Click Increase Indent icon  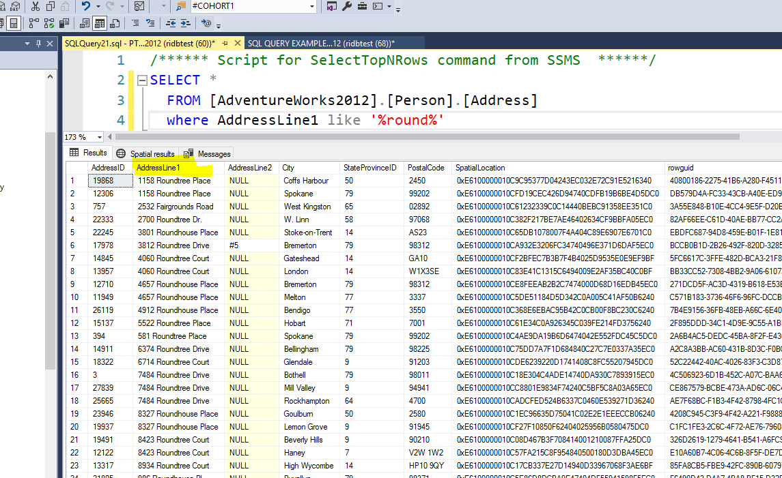tap(186, 23)
